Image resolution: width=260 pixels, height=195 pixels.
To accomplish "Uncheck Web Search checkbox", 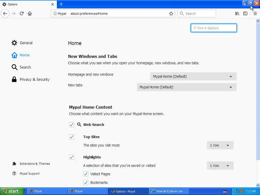I will tap(71, 125).
